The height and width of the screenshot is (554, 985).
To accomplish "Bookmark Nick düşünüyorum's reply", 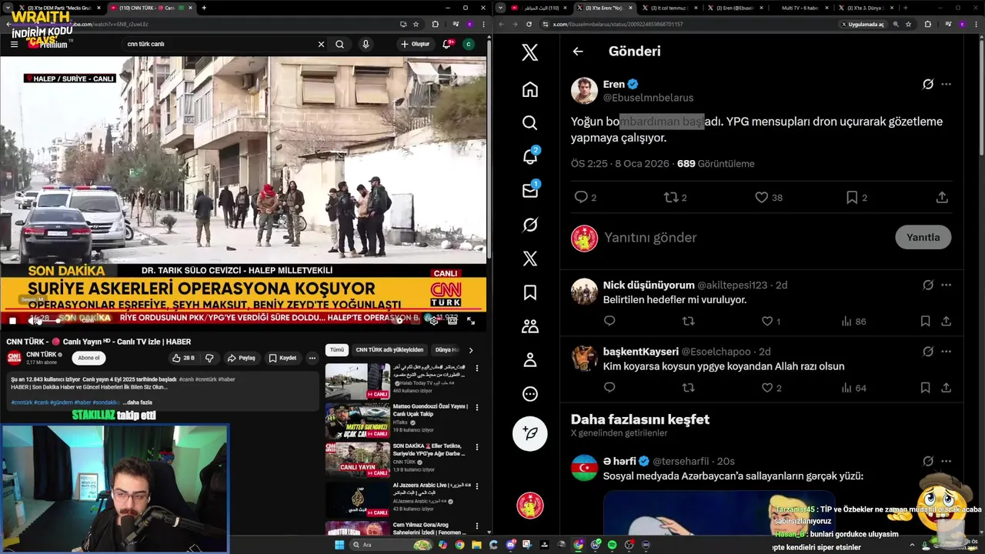I will (925, 321).
